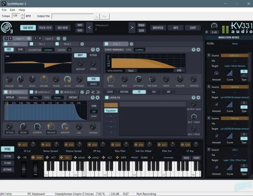The width and height of the screenshot is (253, 196).
Task: Click the EZ1 assign icon
Action: click(x=20, y=145)
